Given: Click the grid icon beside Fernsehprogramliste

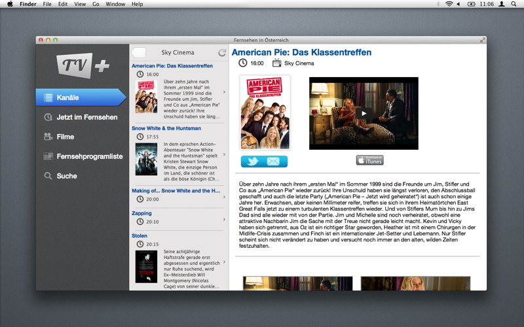Looking at the screenshot, I should point(48,156).
